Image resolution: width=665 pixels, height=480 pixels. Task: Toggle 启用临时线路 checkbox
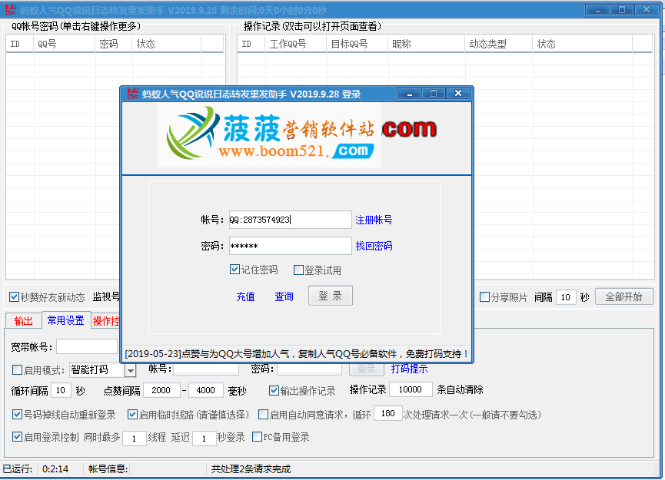coord(188,414)
